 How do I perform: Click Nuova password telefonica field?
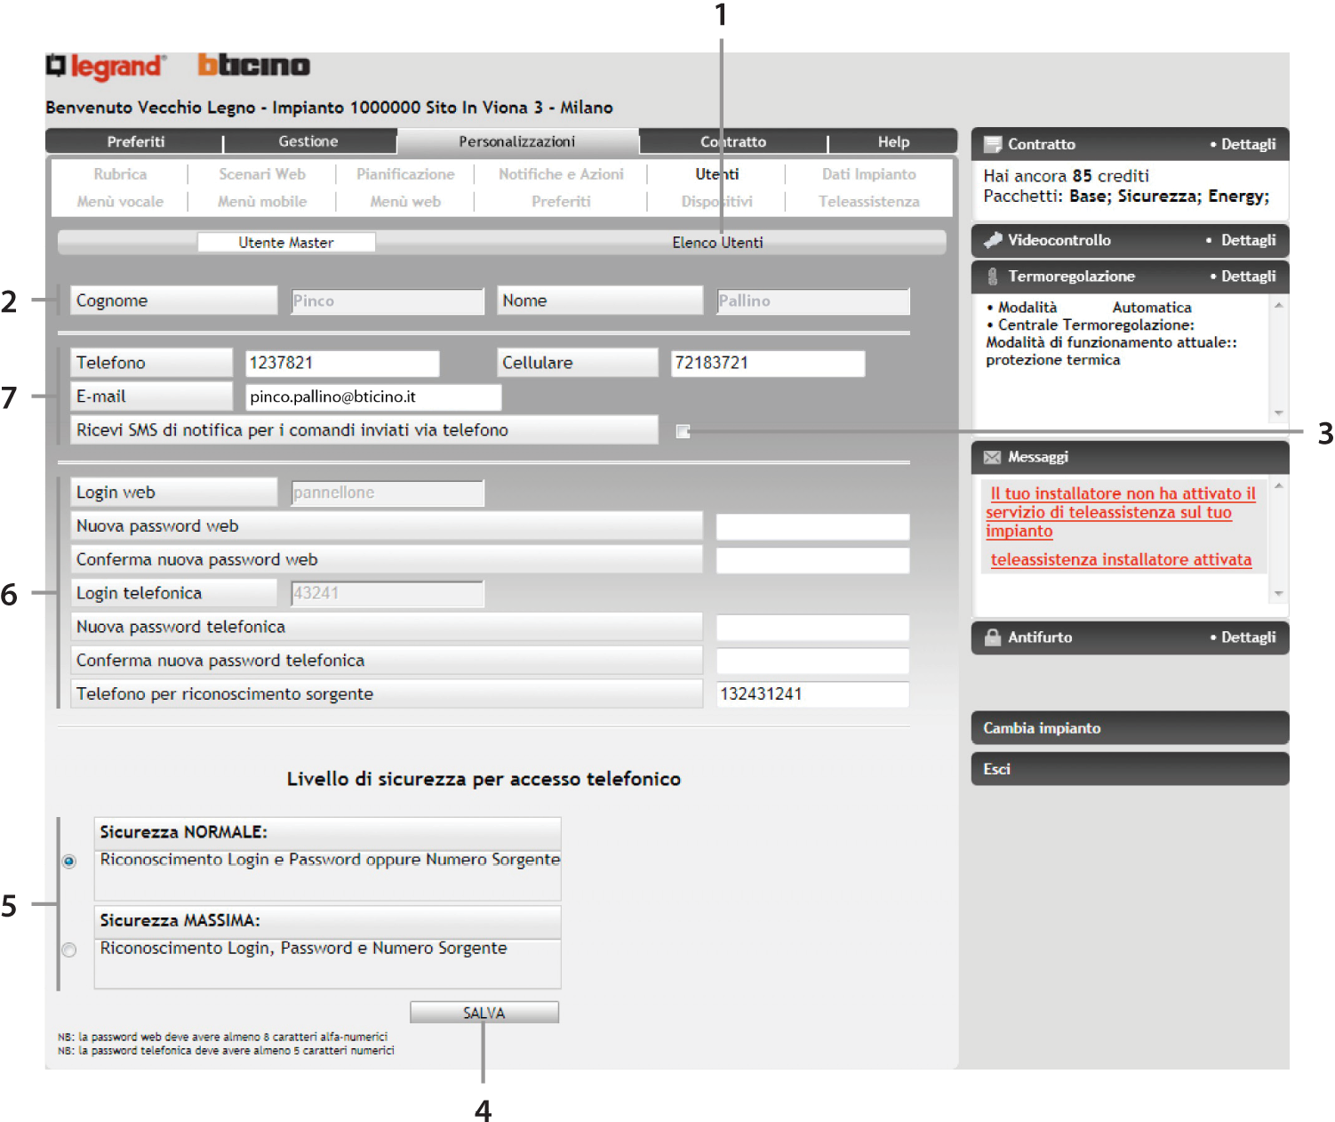pyautogui.click(x=812, y=628)
